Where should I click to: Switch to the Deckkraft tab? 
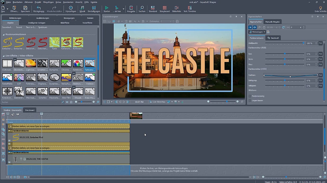tap(273, 38)
